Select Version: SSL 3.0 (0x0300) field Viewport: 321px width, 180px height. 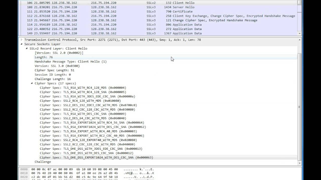coord(57,66)
